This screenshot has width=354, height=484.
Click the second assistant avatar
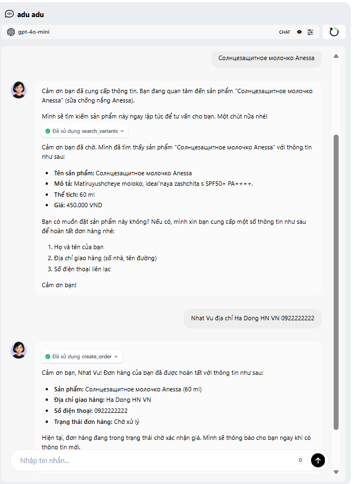tap(19, 350)
